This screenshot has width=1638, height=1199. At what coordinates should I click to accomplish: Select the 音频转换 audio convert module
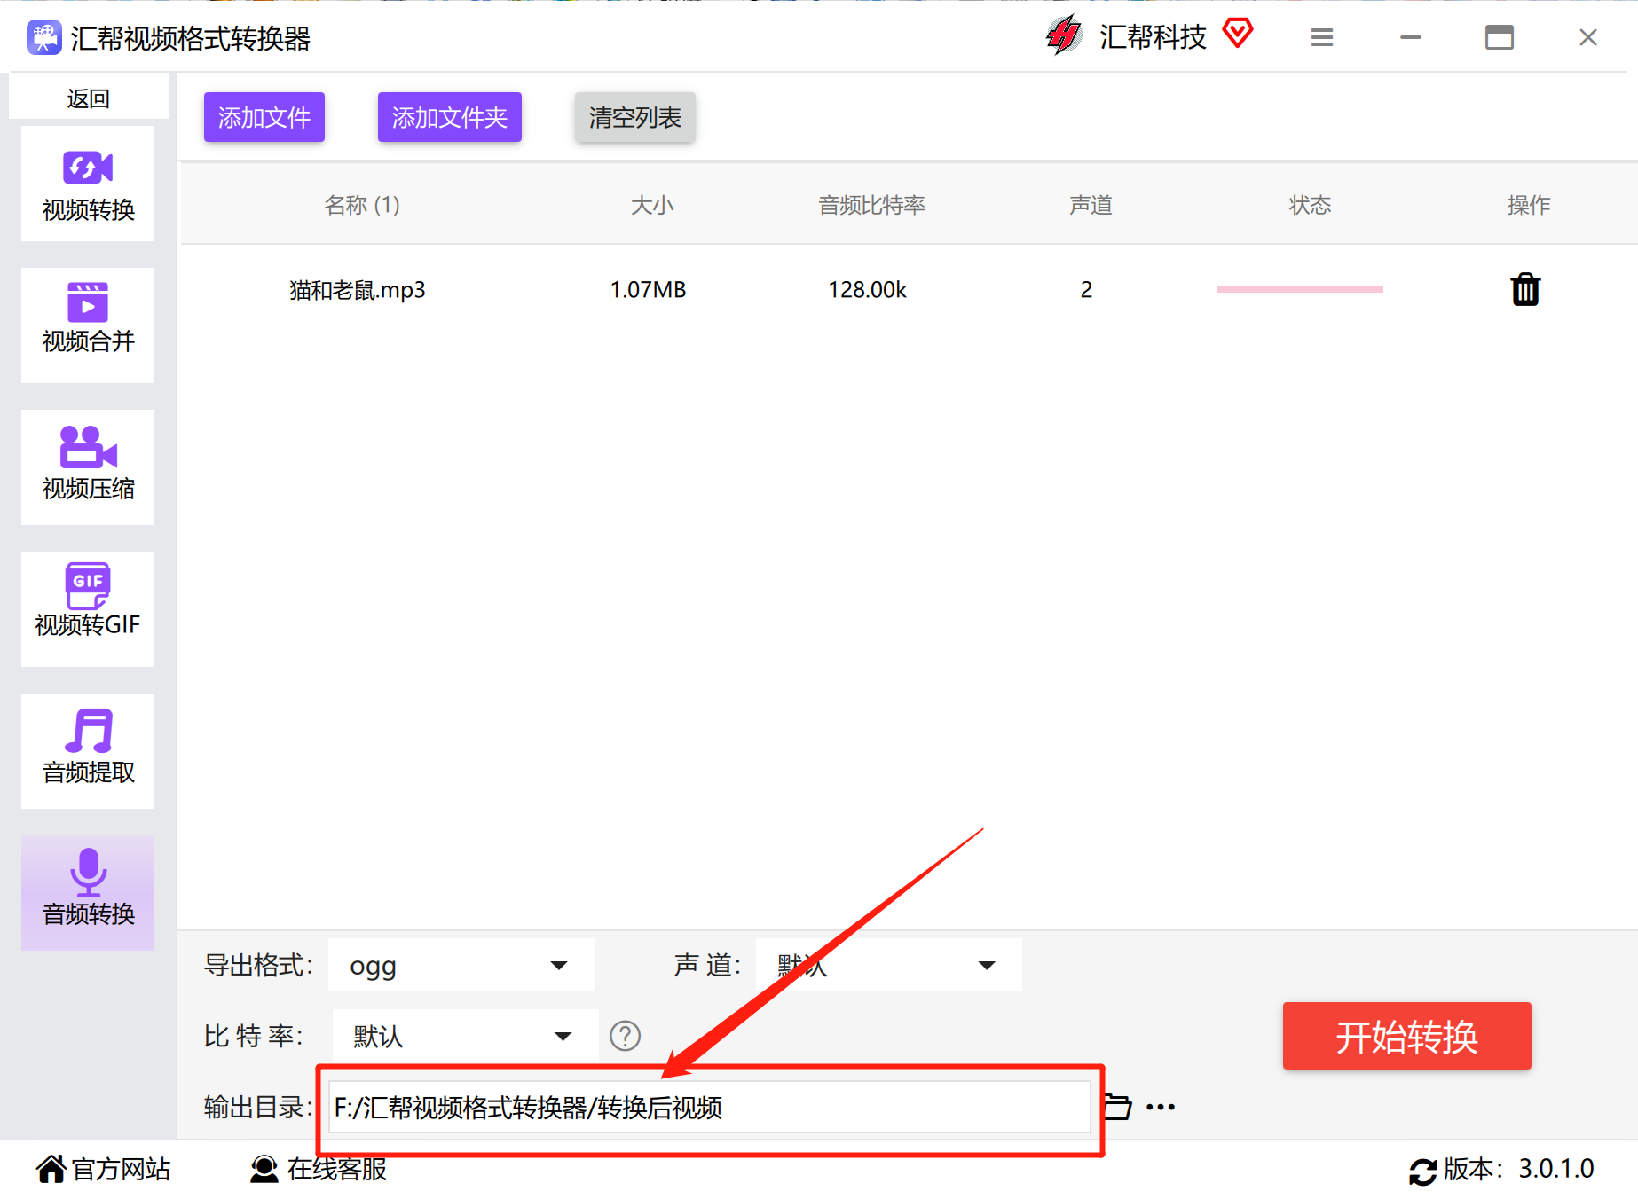(88, 893)
